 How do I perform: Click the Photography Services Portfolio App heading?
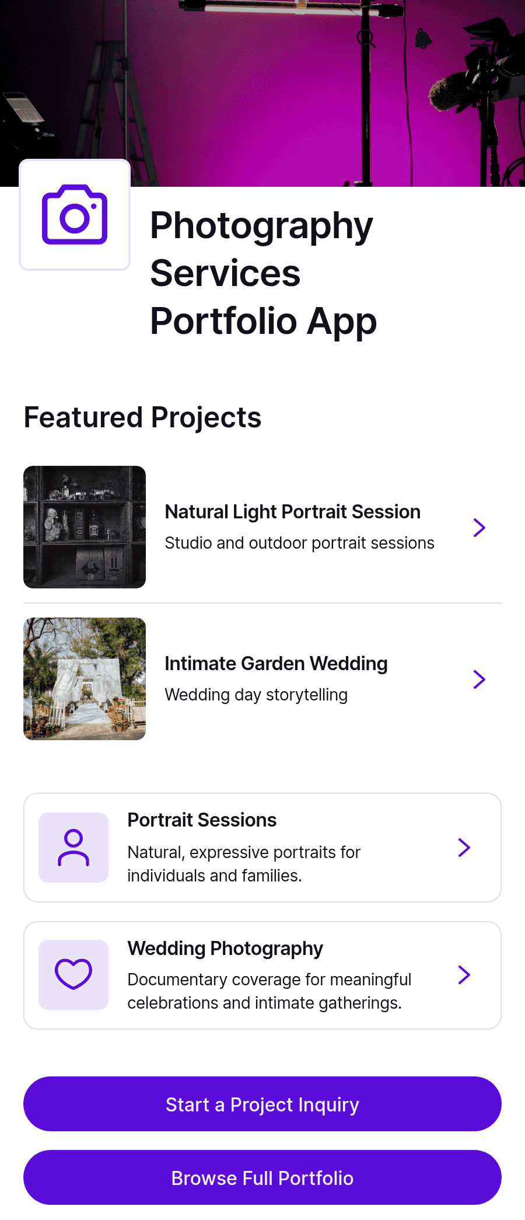point(264,273)
